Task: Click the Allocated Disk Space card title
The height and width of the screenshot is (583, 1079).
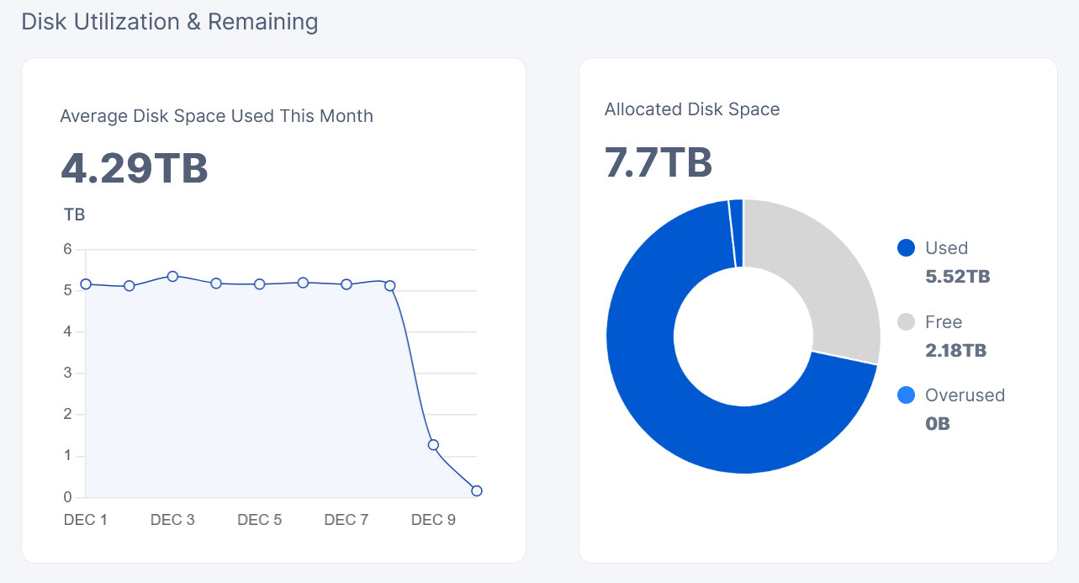Action: click(x=692, y=109)
